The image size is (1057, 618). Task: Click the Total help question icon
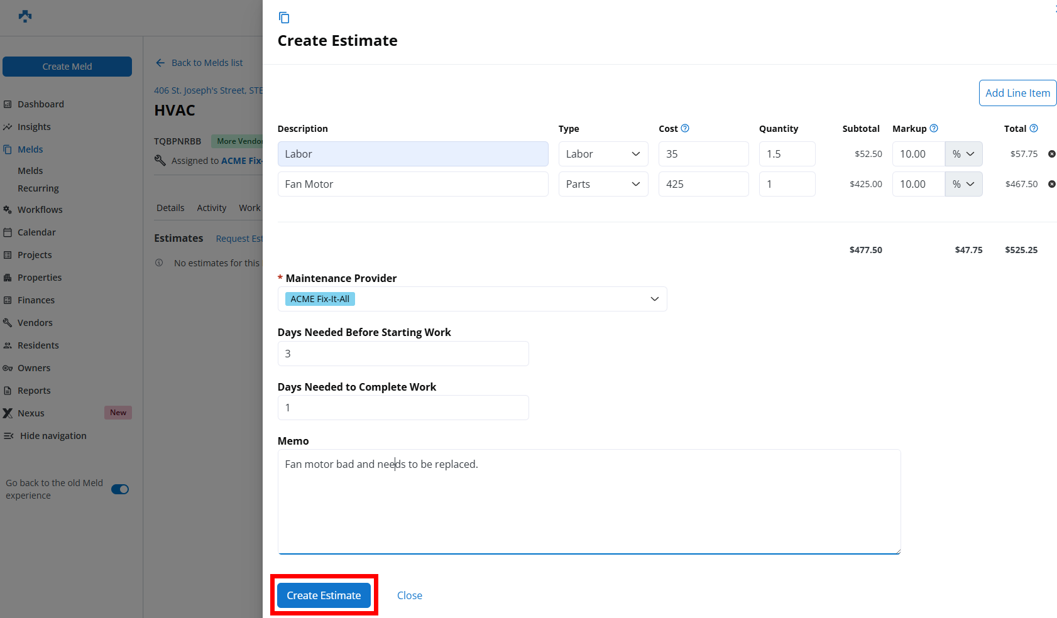[x=1034, y=128]
